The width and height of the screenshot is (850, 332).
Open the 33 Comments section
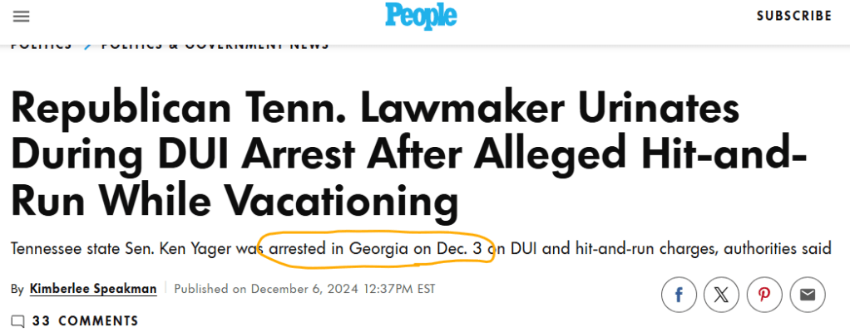86,321
